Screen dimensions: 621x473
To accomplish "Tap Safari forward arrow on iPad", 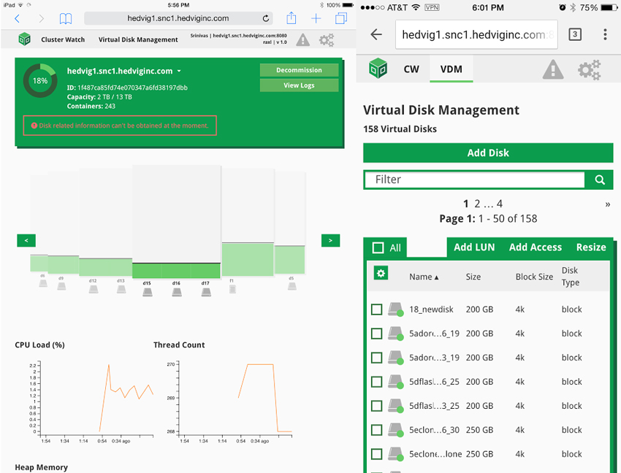I will pyautogui.click(x=41, y=18).
